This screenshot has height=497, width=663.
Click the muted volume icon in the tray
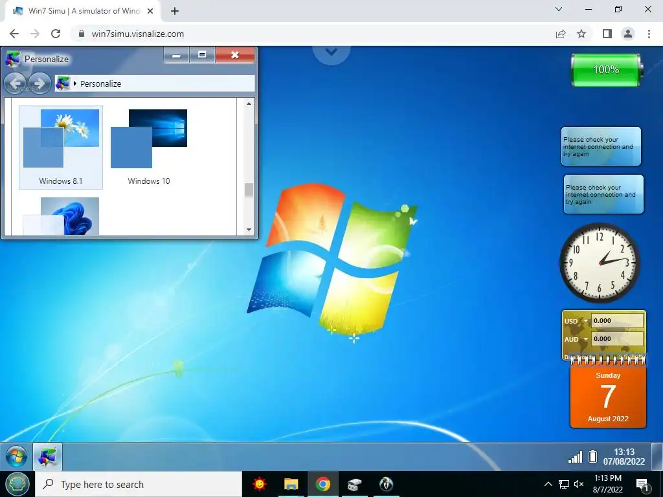(x=579, y=484)
